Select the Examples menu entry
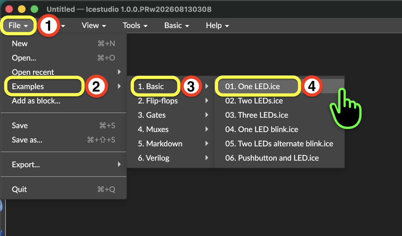Screen dimensions: 402x236 point(64,86)
